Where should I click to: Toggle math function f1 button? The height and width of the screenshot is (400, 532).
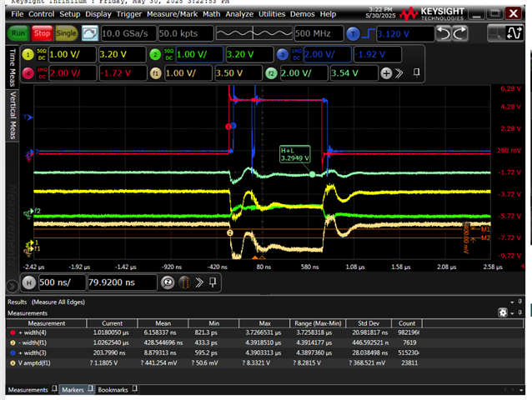[x=155, y=73]
